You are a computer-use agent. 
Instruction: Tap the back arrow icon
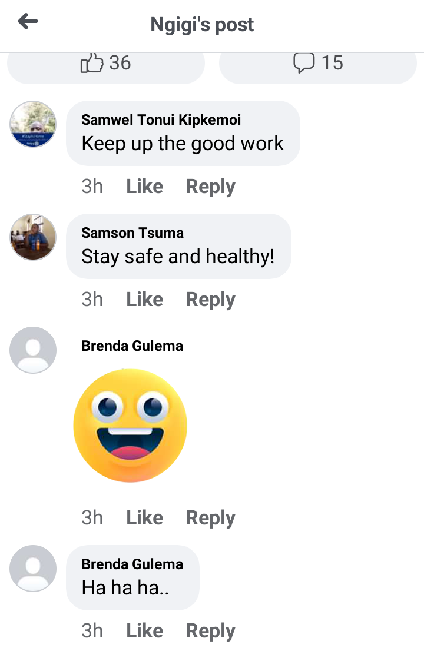tap(28, 22)
